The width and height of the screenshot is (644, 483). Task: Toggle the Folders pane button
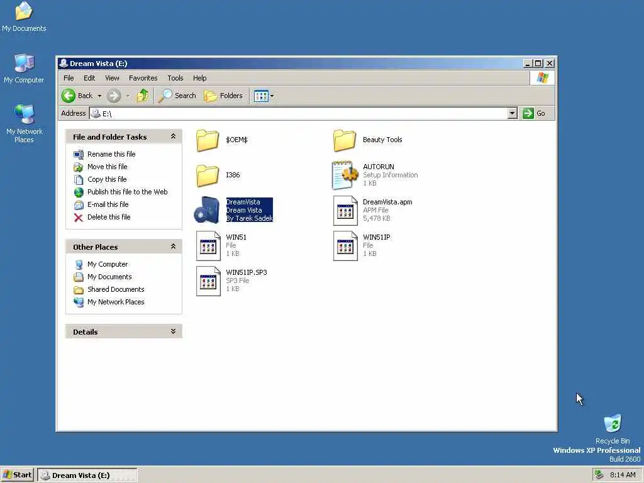223,96
